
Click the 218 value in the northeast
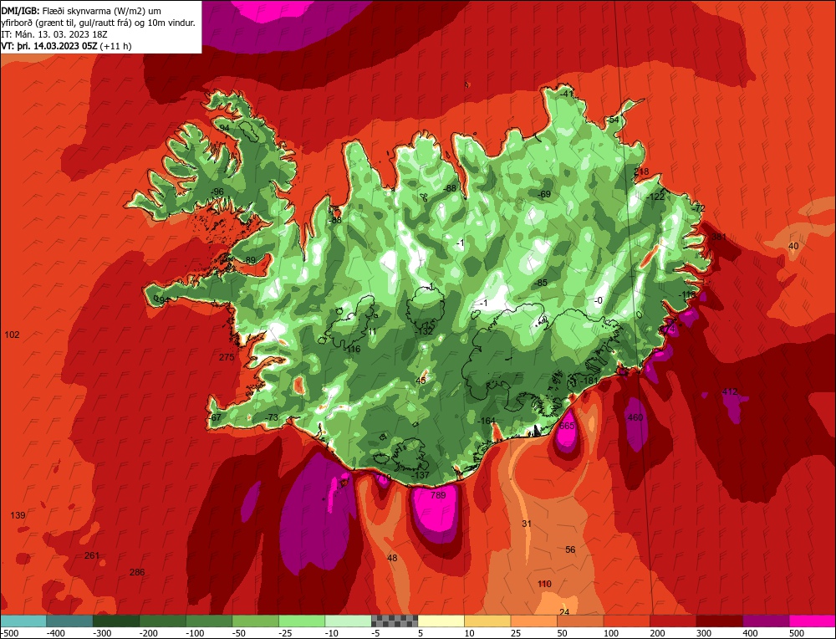641,171
